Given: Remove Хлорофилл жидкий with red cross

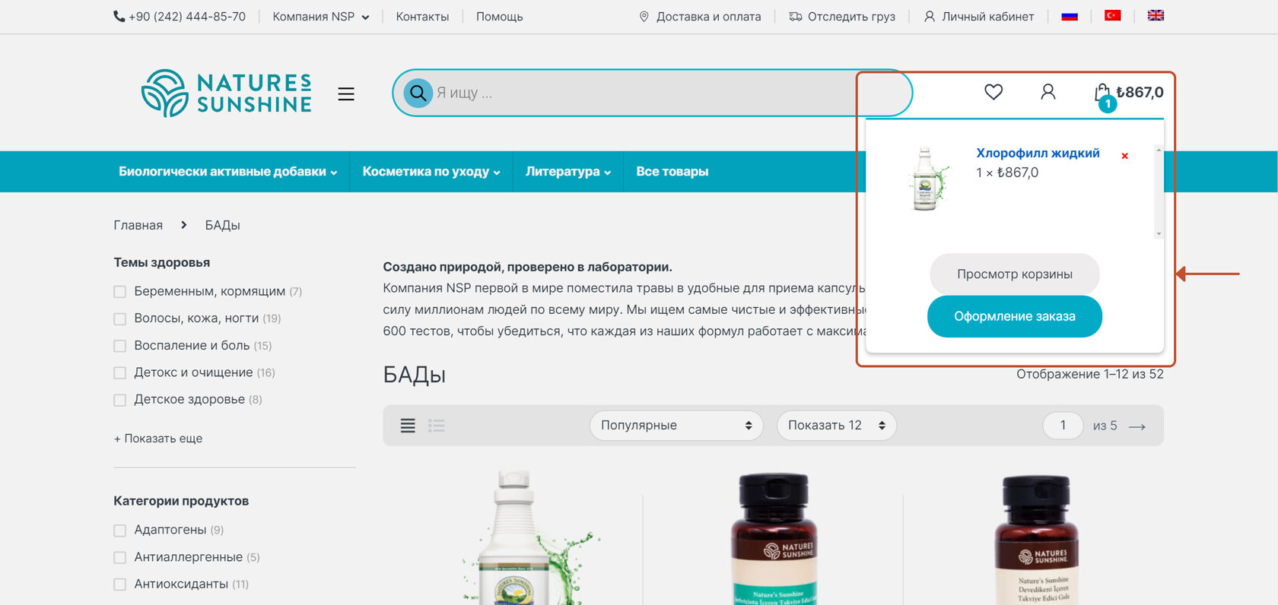Looking at the screenshot, I should tap(1124, 156).
